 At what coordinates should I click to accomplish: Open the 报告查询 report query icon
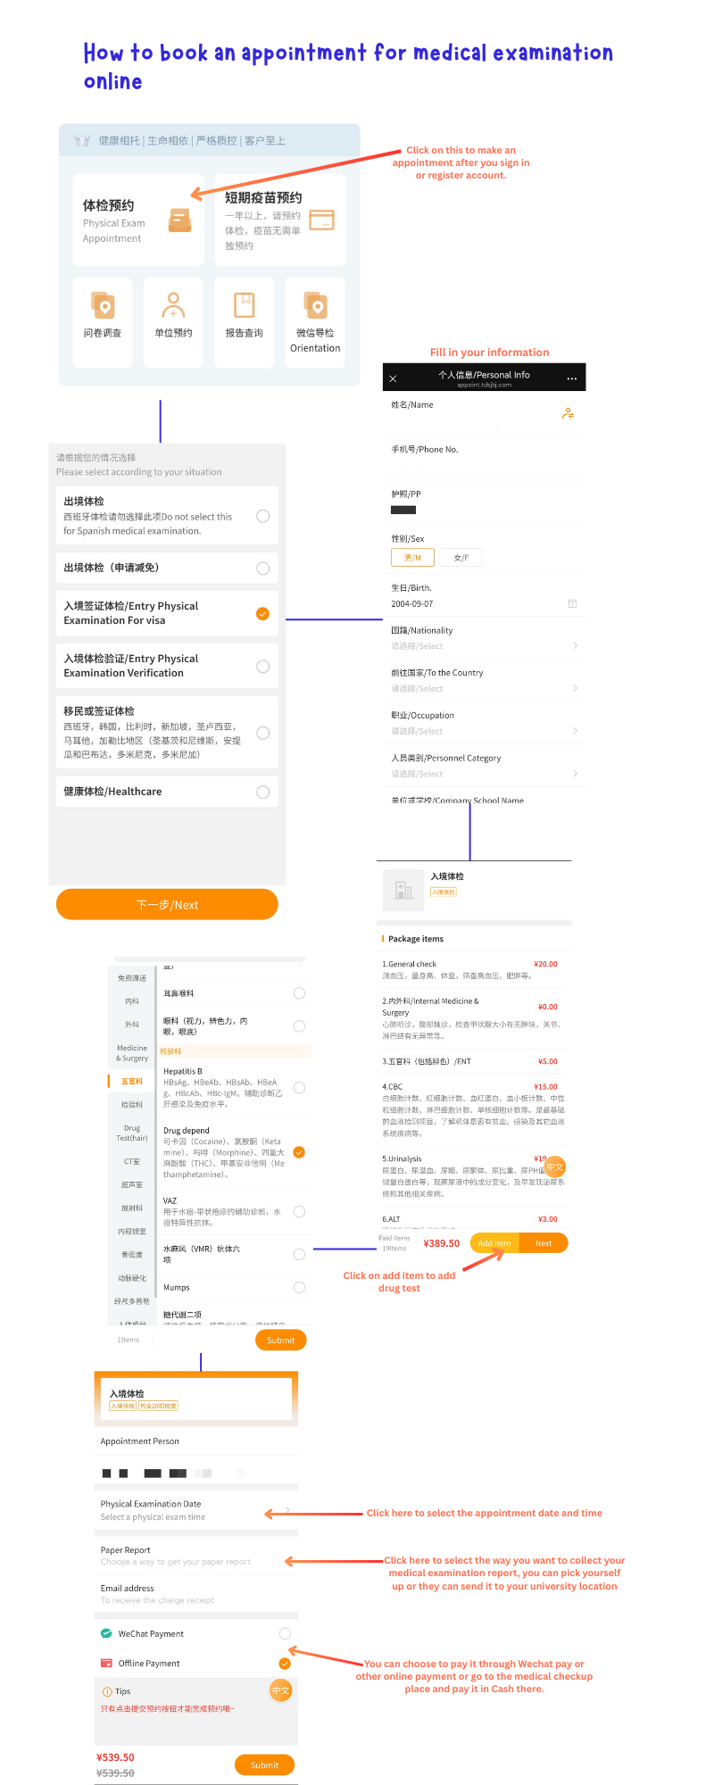click(244, 305)
